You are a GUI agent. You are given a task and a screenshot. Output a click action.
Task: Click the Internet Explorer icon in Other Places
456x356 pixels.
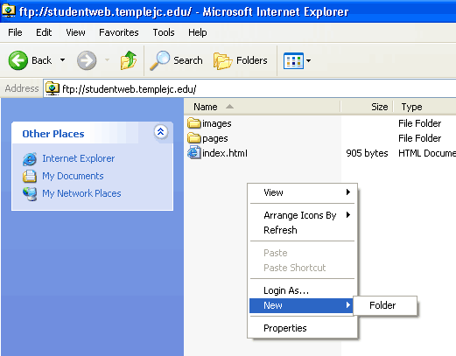click(30, 159)
